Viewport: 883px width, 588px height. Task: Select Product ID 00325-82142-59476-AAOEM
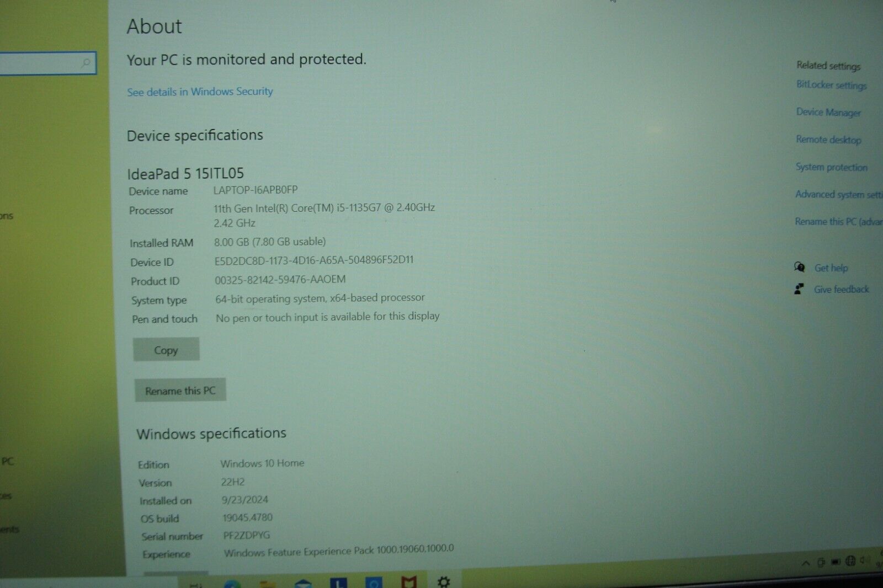point(280,280)
